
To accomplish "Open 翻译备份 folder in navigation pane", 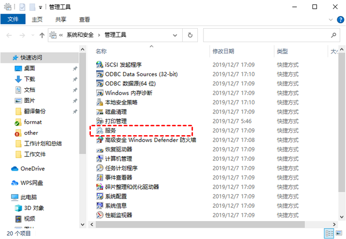I will (35, 111).
